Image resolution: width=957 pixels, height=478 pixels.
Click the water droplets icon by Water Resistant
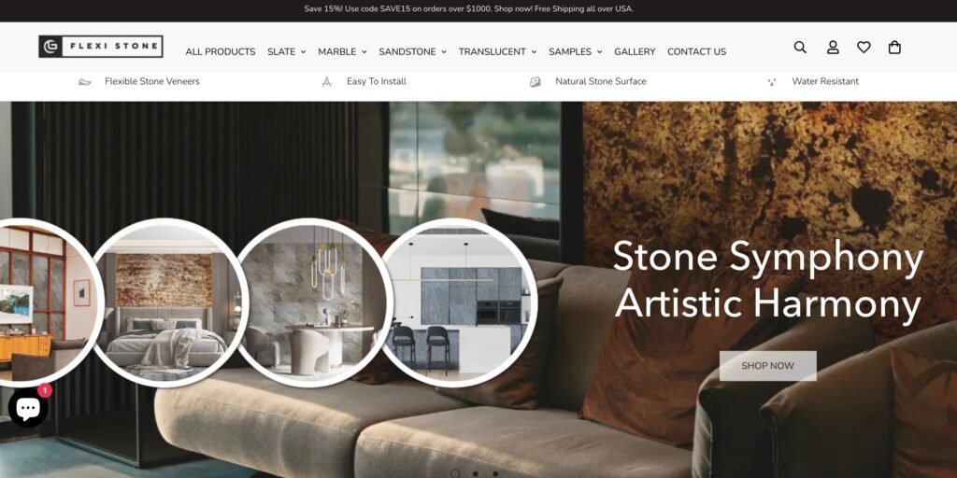tap(771, 82)
